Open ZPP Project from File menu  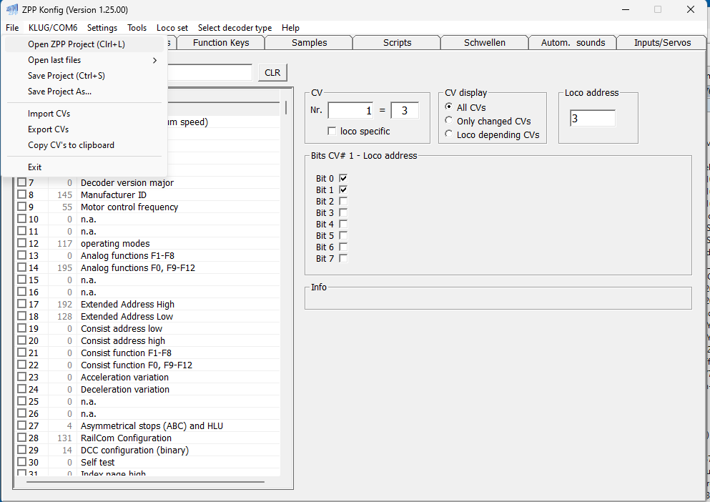(x=76, y=44)
